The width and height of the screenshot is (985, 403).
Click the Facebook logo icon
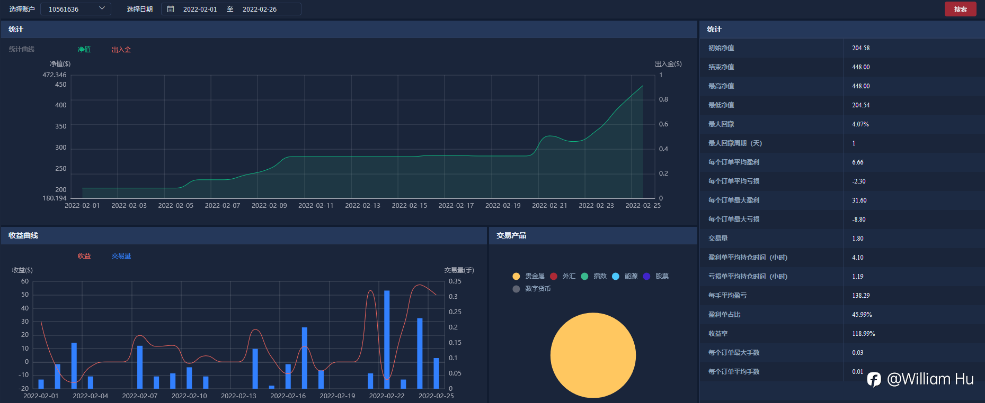point(874,379)
